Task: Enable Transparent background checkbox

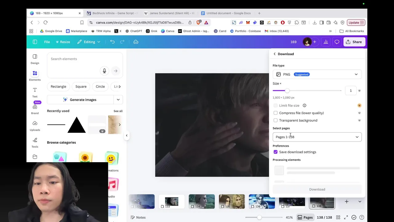Action: [275, 120]
